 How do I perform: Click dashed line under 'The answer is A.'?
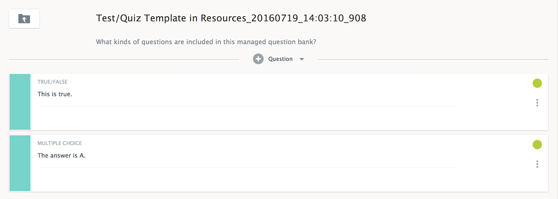coord(246,167)
